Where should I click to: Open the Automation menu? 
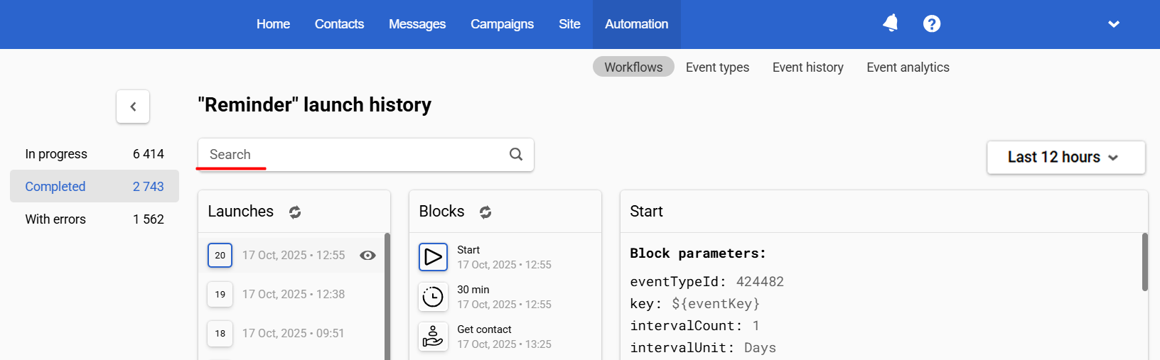click(637, 24)
